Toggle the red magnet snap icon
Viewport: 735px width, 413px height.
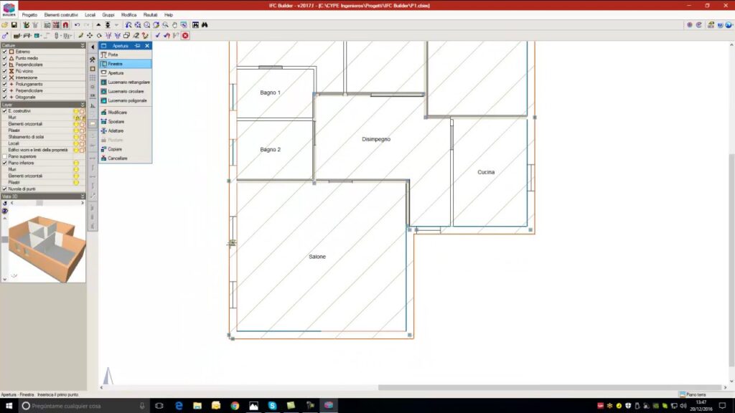click(x=65, y=25)
